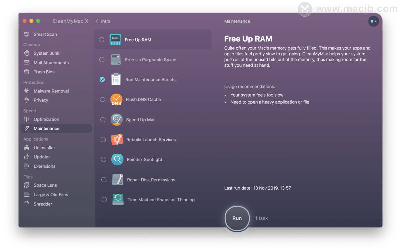Tick the Reindex Spotlight checkbox
Screen dimensions: 401x252
point(104,160)
